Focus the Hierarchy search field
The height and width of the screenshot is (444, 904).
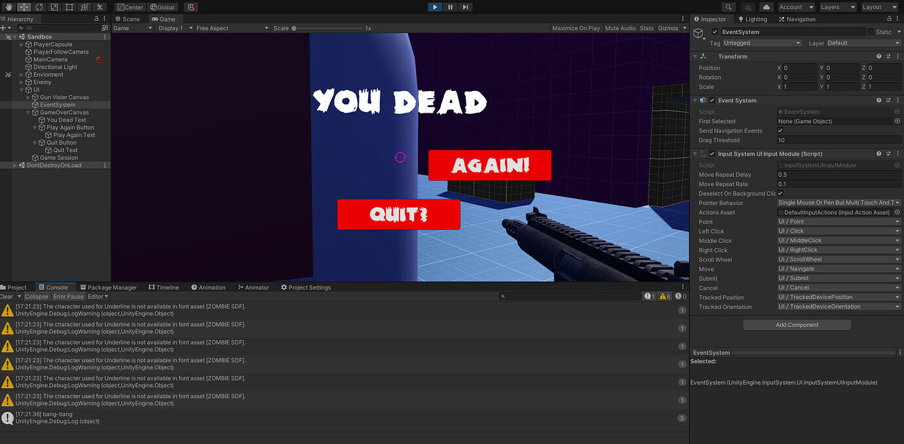click(59, 28)
